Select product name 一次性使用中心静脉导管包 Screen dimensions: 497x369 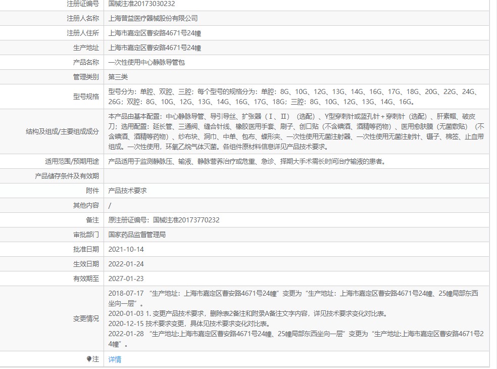[x=146, y=62]
